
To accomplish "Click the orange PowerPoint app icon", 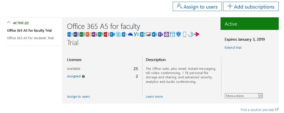I will [88, 34].
